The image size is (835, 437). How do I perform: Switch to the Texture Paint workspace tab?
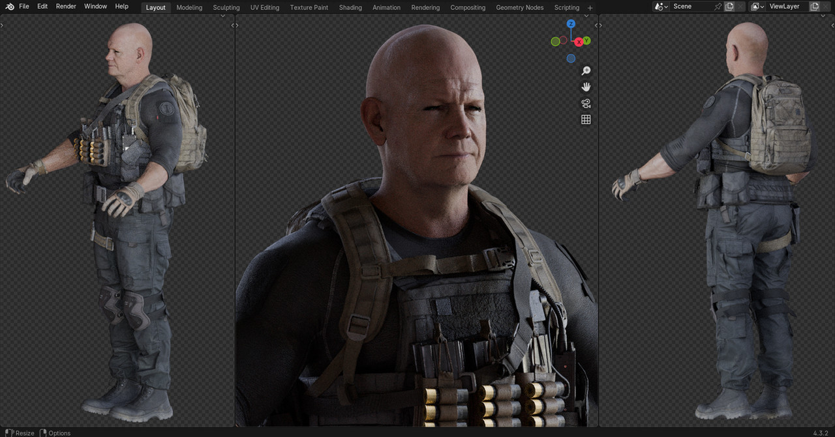click(310, 7)
